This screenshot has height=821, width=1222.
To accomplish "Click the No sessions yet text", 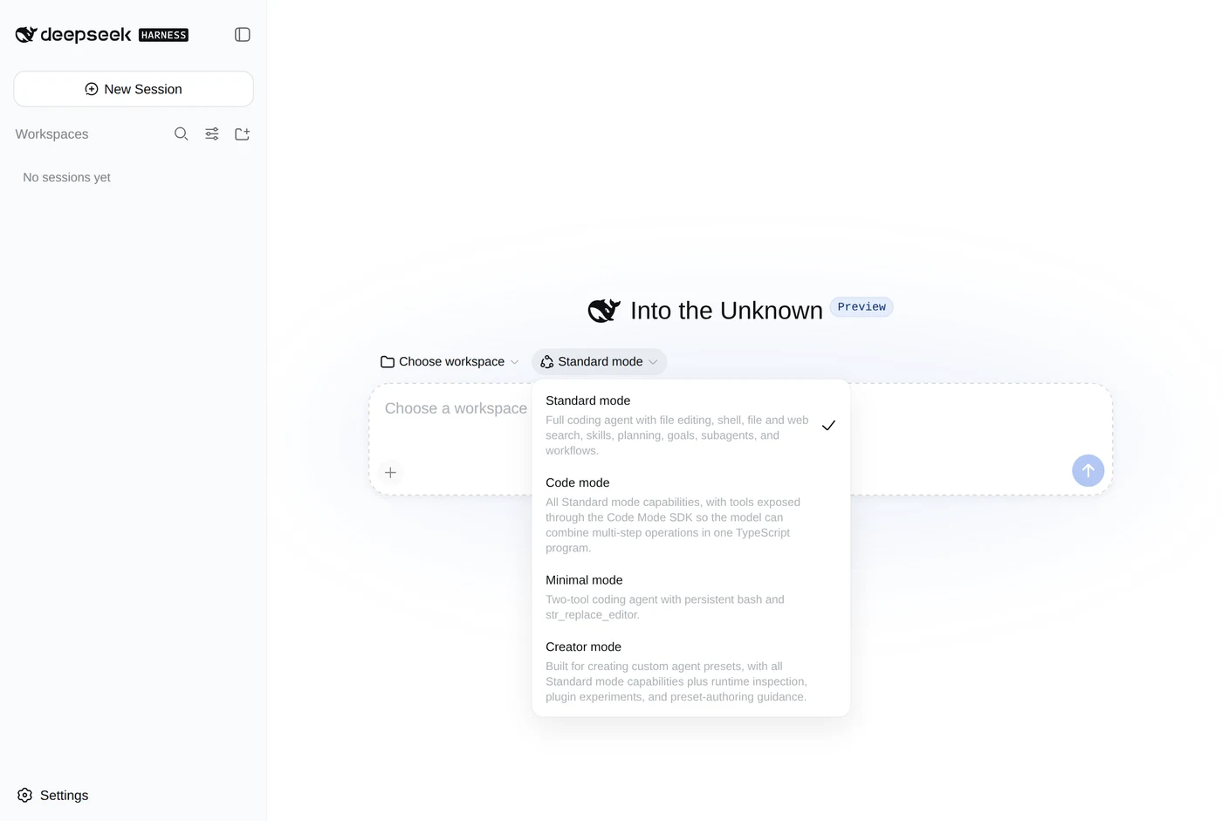I will click(66, 177).
